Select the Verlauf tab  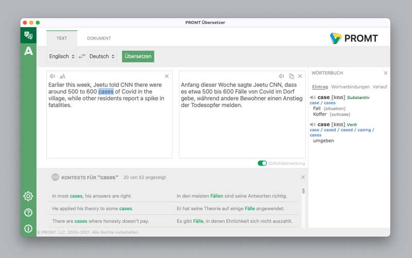[x=380, y=87]
